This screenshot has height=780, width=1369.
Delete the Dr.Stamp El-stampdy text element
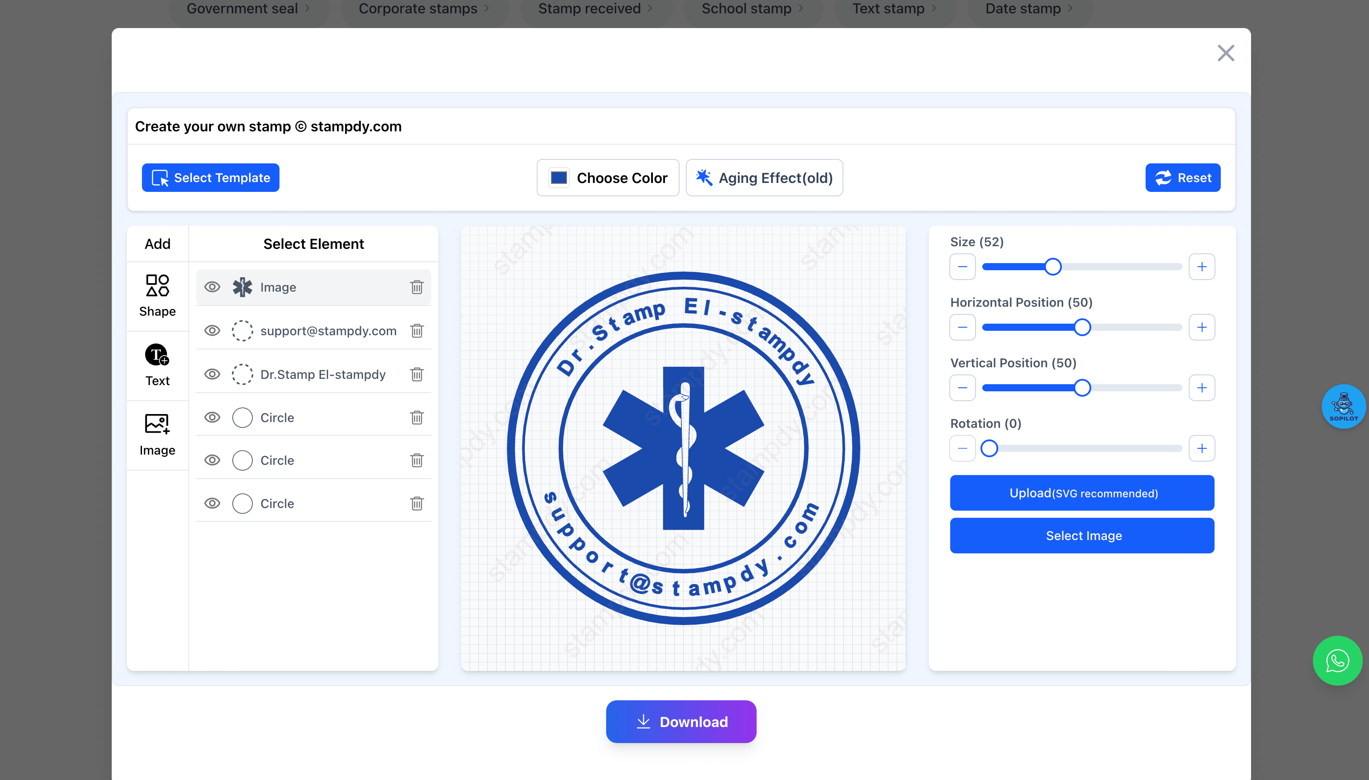point(417,374)
